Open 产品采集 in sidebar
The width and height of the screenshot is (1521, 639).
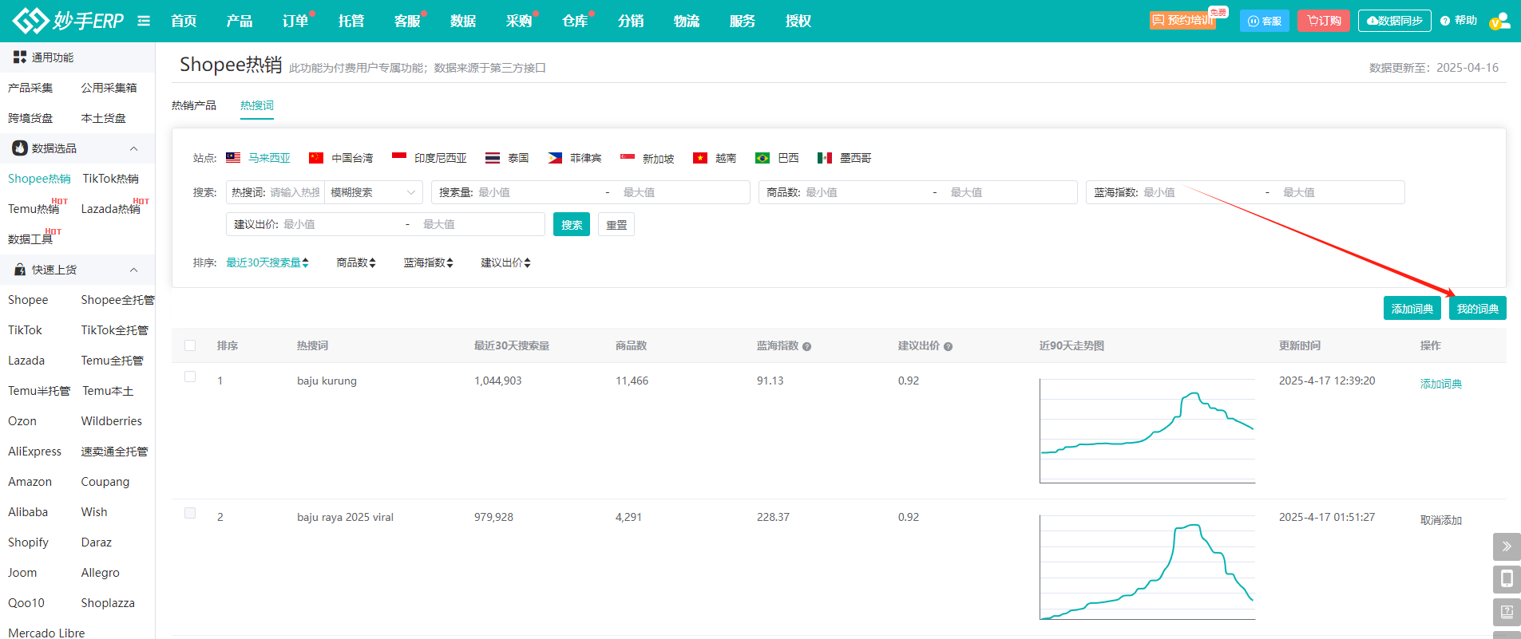tap(30, 88)
